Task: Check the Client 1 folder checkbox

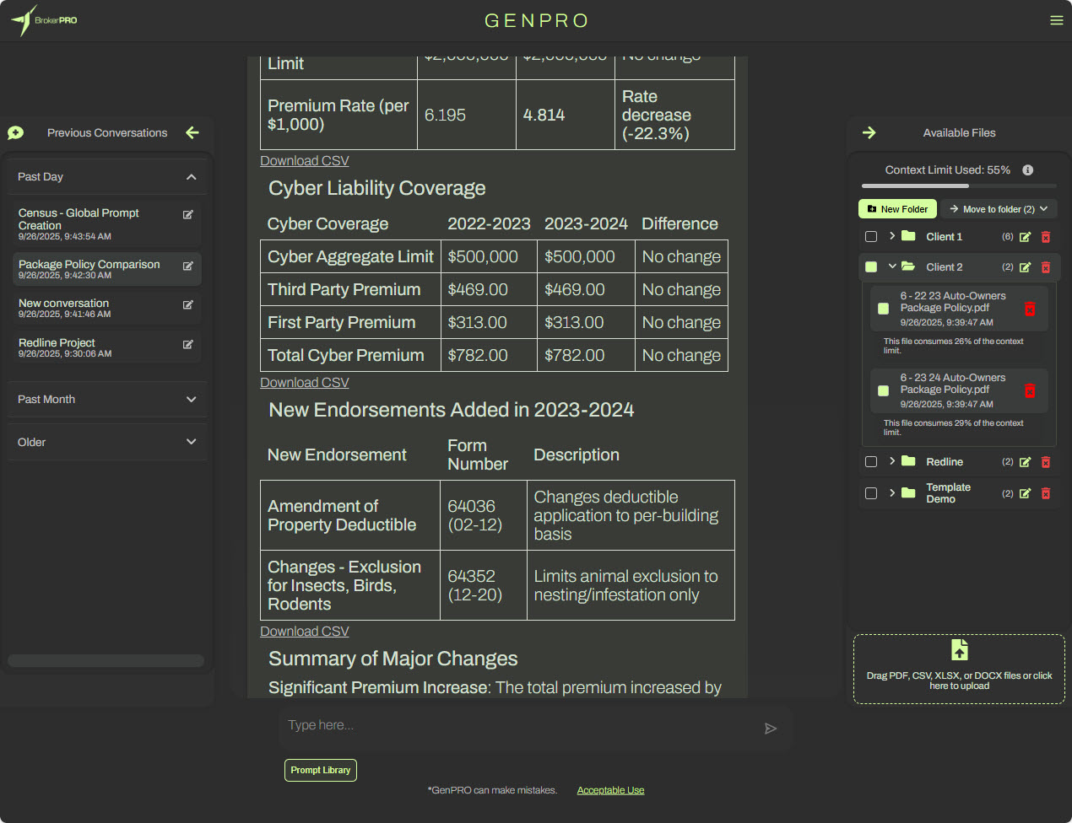Action: (x=871, y=237)
